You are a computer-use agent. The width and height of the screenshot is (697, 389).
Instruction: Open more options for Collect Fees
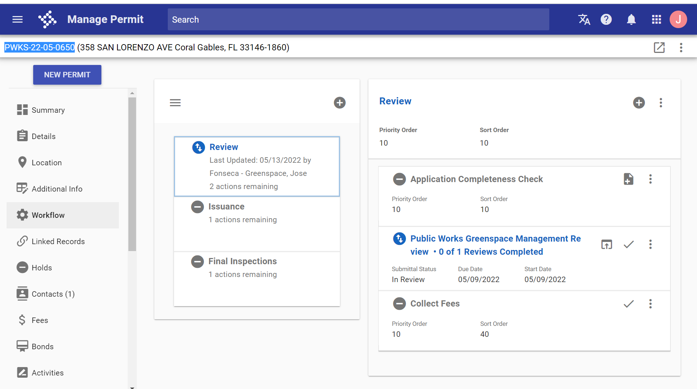point(650,304)
